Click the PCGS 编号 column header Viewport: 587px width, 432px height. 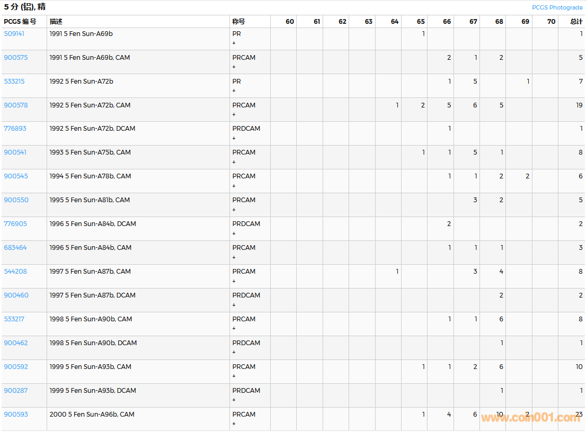coord(20,22)
